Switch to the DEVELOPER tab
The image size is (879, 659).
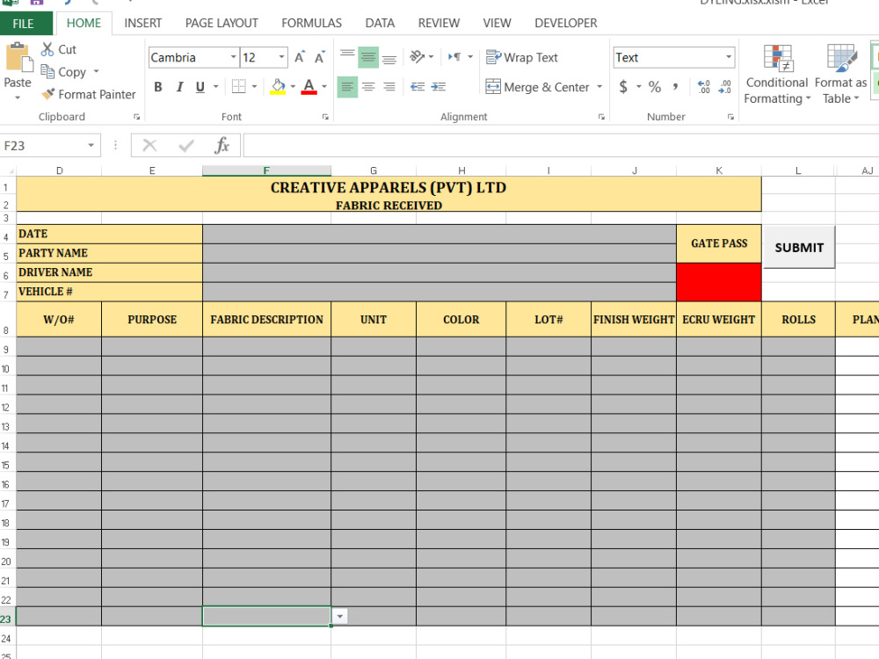565,23
